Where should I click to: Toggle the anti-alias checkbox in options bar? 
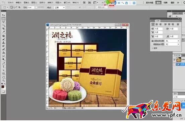36,7
